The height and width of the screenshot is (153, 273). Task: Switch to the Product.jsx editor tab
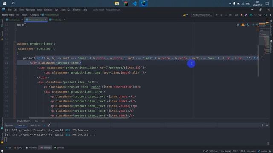57,20
